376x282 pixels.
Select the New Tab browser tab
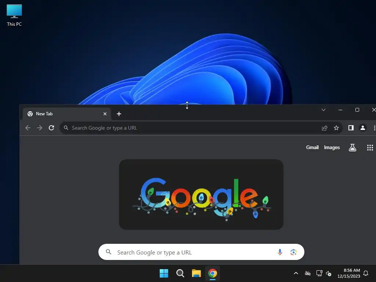[67, 114]
